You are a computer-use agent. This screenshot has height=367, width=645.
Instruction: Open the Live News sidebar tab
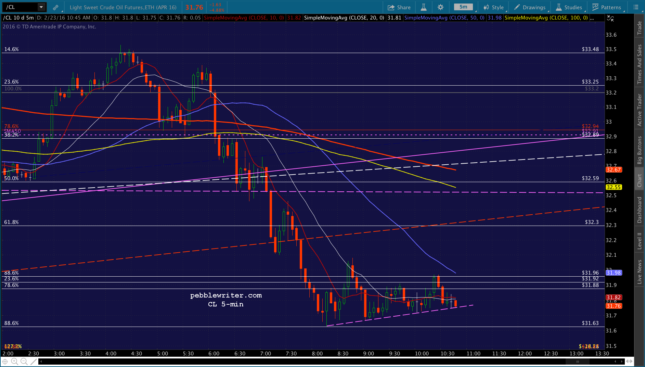pos(639,272)
